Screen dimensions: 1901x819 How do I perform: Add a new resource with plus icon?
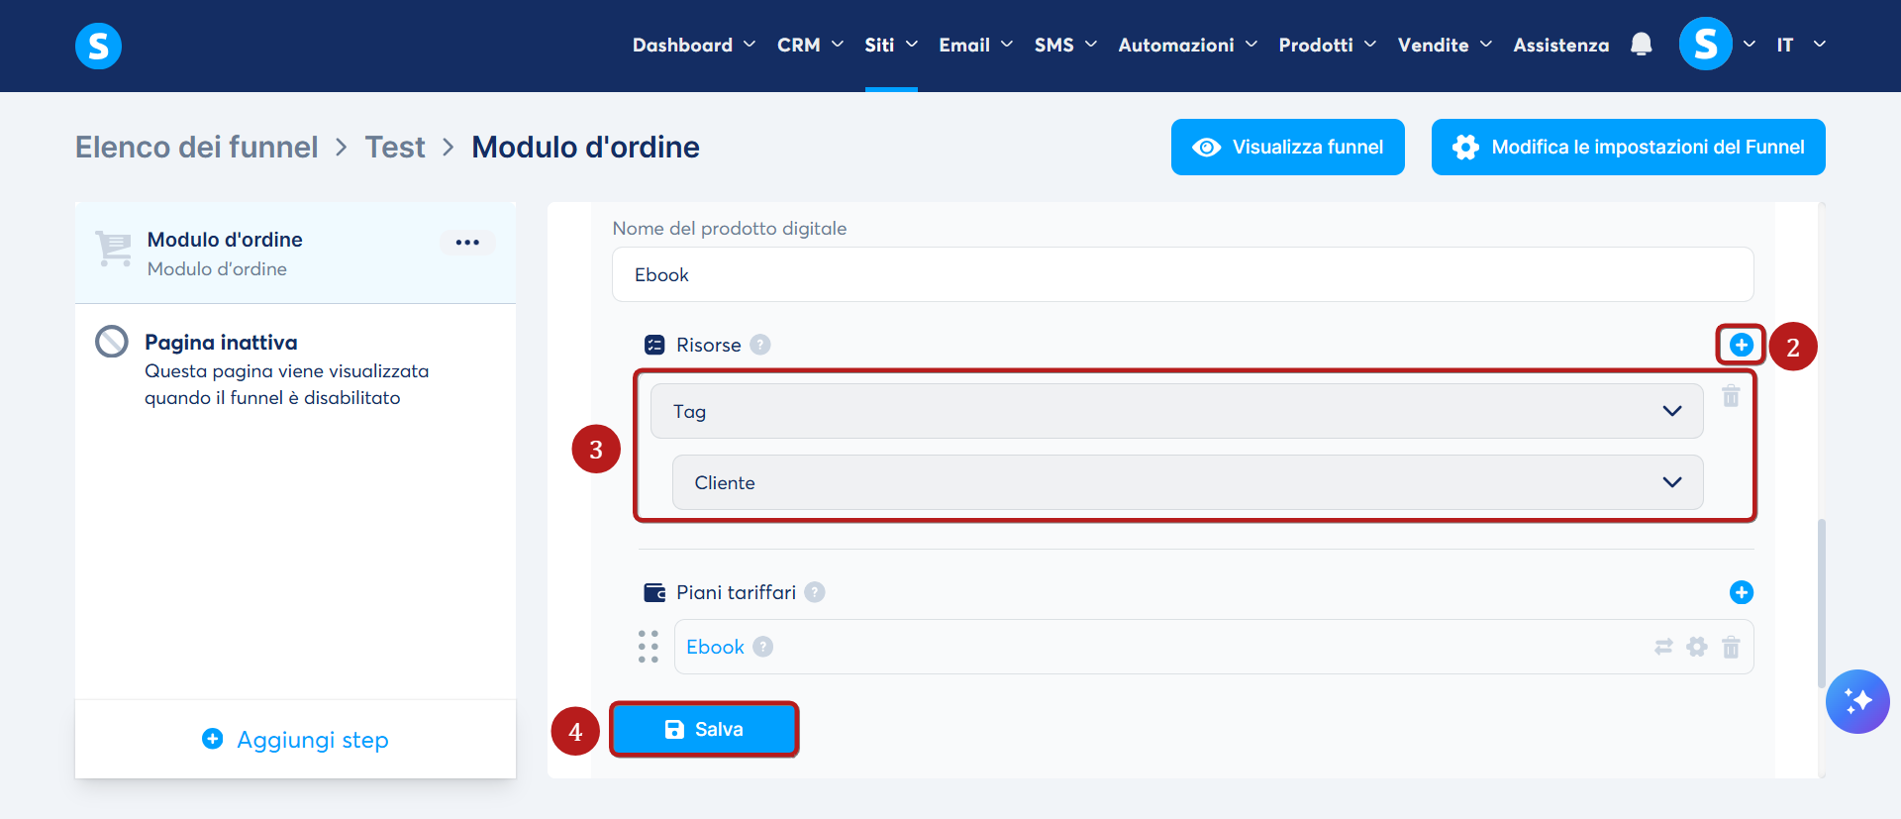(1741, 345)
